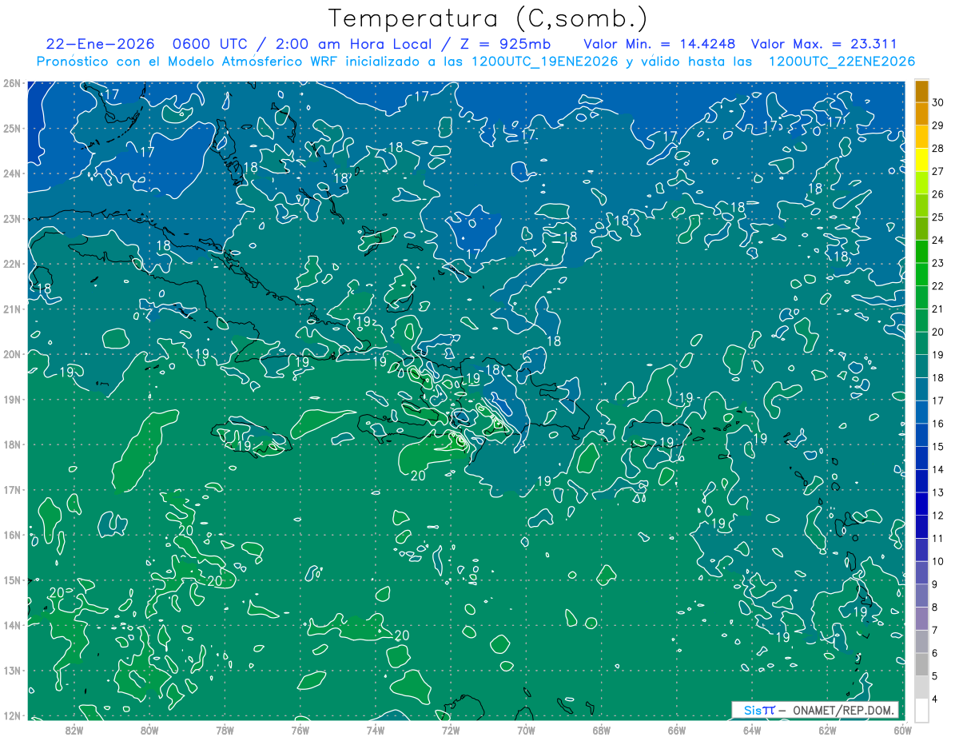Click the '24N' latitude axis label
The image size is (959, 741).
click(11, 173)
